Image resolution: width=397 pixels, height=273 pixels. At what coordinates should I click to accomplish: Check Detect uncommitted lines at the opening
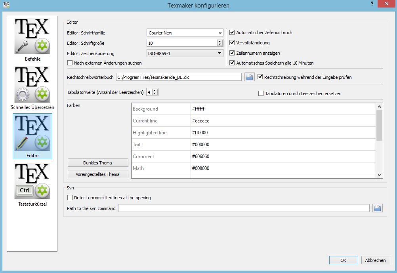[70, 198]
